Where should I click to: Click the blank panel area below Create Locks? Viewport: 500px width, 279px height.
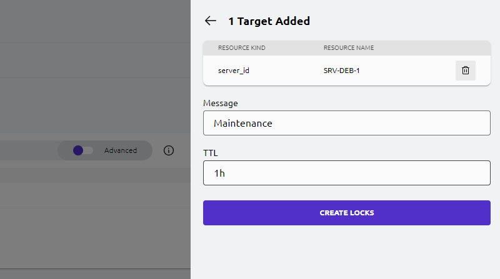(x=346, y=253)
